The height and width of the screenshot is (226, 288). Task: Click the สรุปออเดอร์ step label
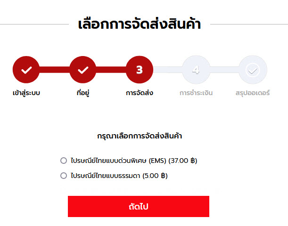(253, 93)
